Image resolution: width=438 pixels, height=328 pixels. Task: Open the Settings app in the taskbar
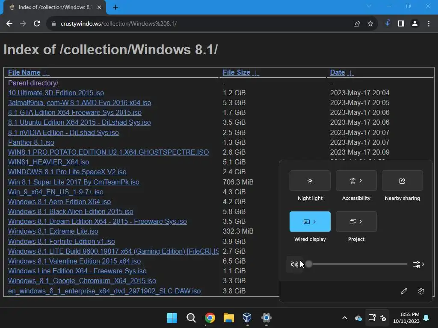coord(266,318)
